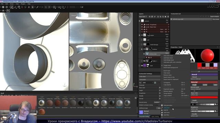
Task: Close the 'Levels - Roughness' effect with X
Action: pos(168,25)
